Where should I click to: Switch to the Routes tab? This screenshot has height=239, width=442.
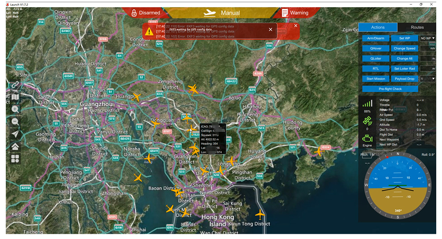click(x=417, y=27)
